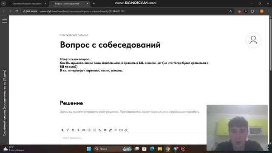The image size is (272, 153).
Task: Open the Chrome profile avatar button
Action: click(262, 11)
